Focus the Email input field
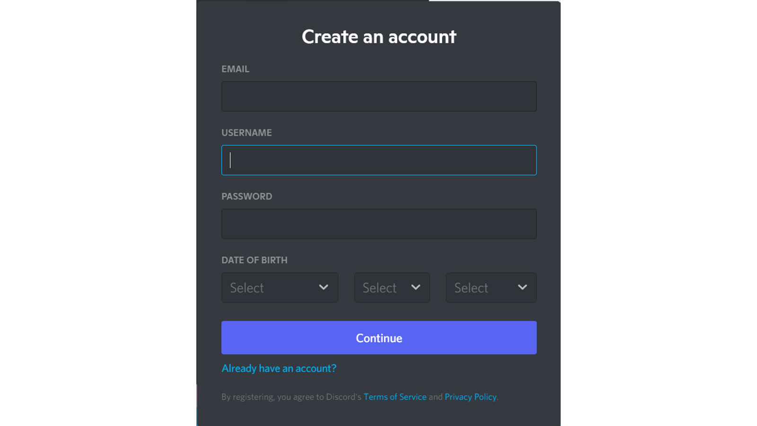 click(x=378, y=97)
